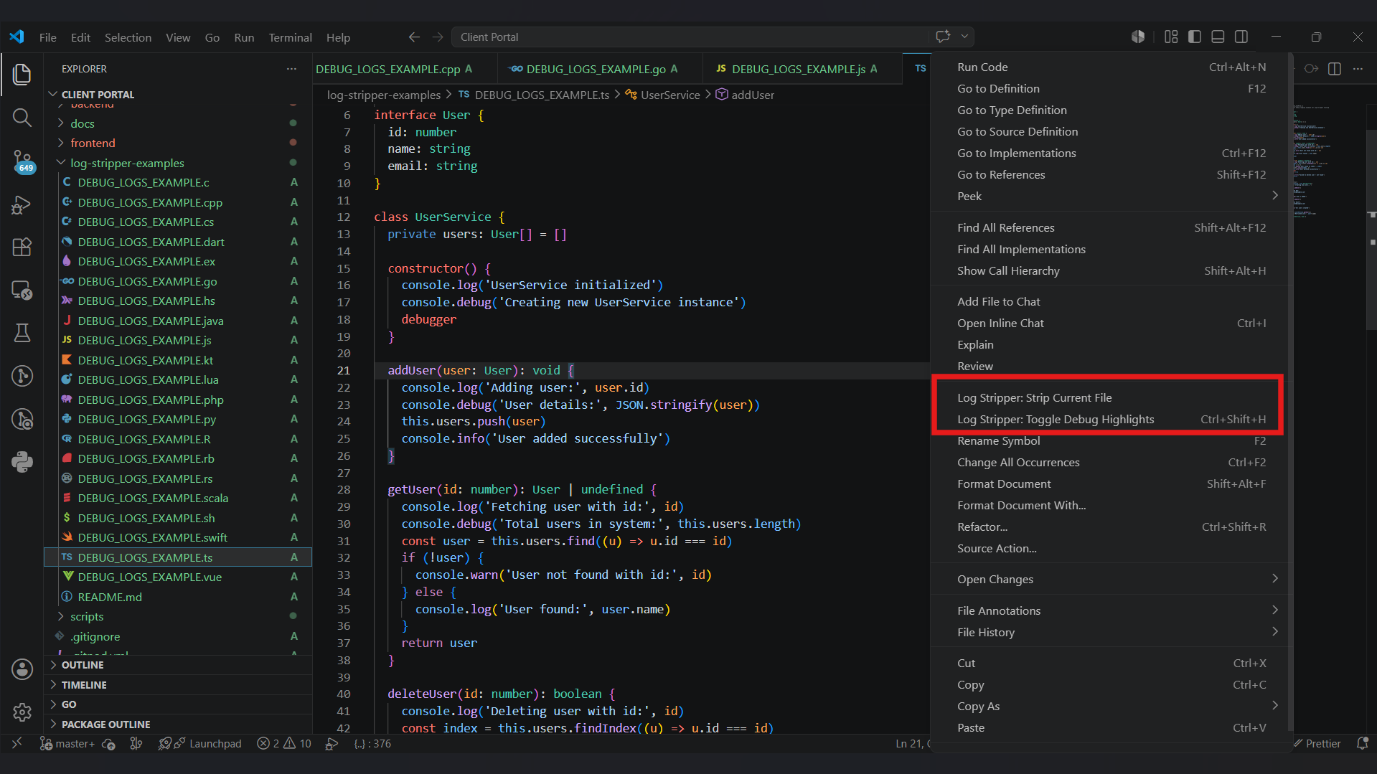Open Run and Debug view
This screenshot has width=1377, height=774.
[x=22, y=204]
